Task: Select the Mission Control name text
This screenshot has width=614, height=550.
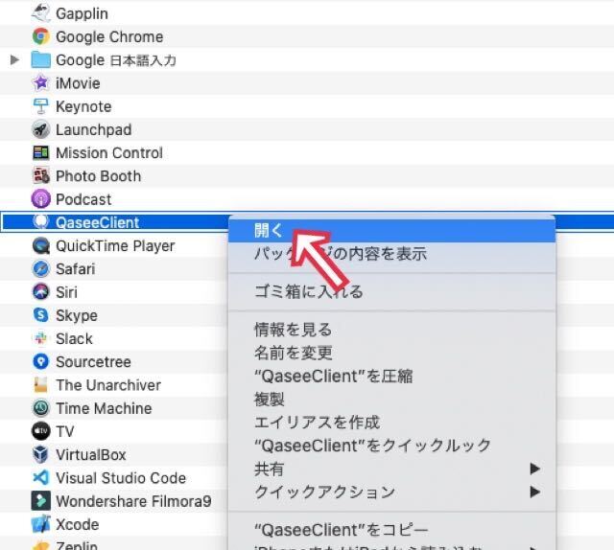Action: (x=109, y=153)
